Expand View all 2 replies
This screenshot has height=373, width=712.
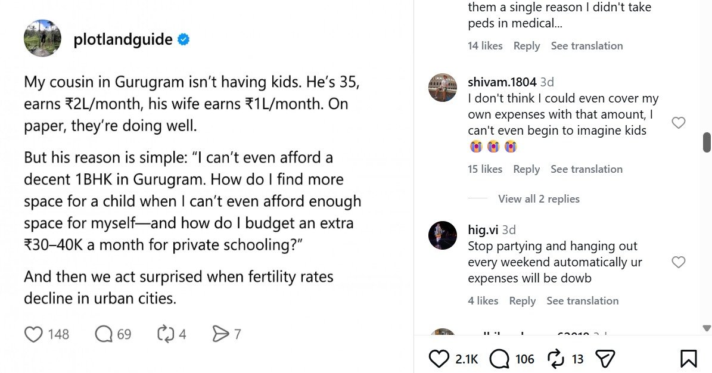539,199
